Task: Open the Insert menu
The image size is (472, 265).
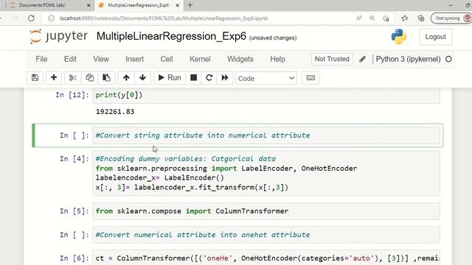Action: pyautogui.click(x=134, y=59)
